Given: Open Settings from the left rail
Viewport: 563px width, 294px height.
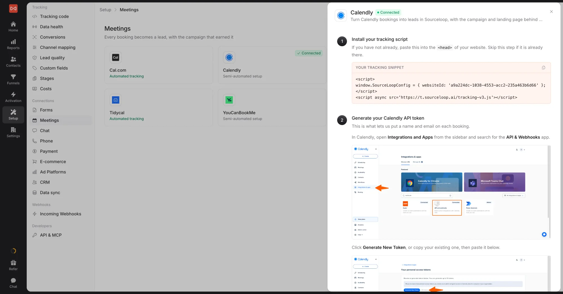Looking at the screenshot, I should click(13, 132).
